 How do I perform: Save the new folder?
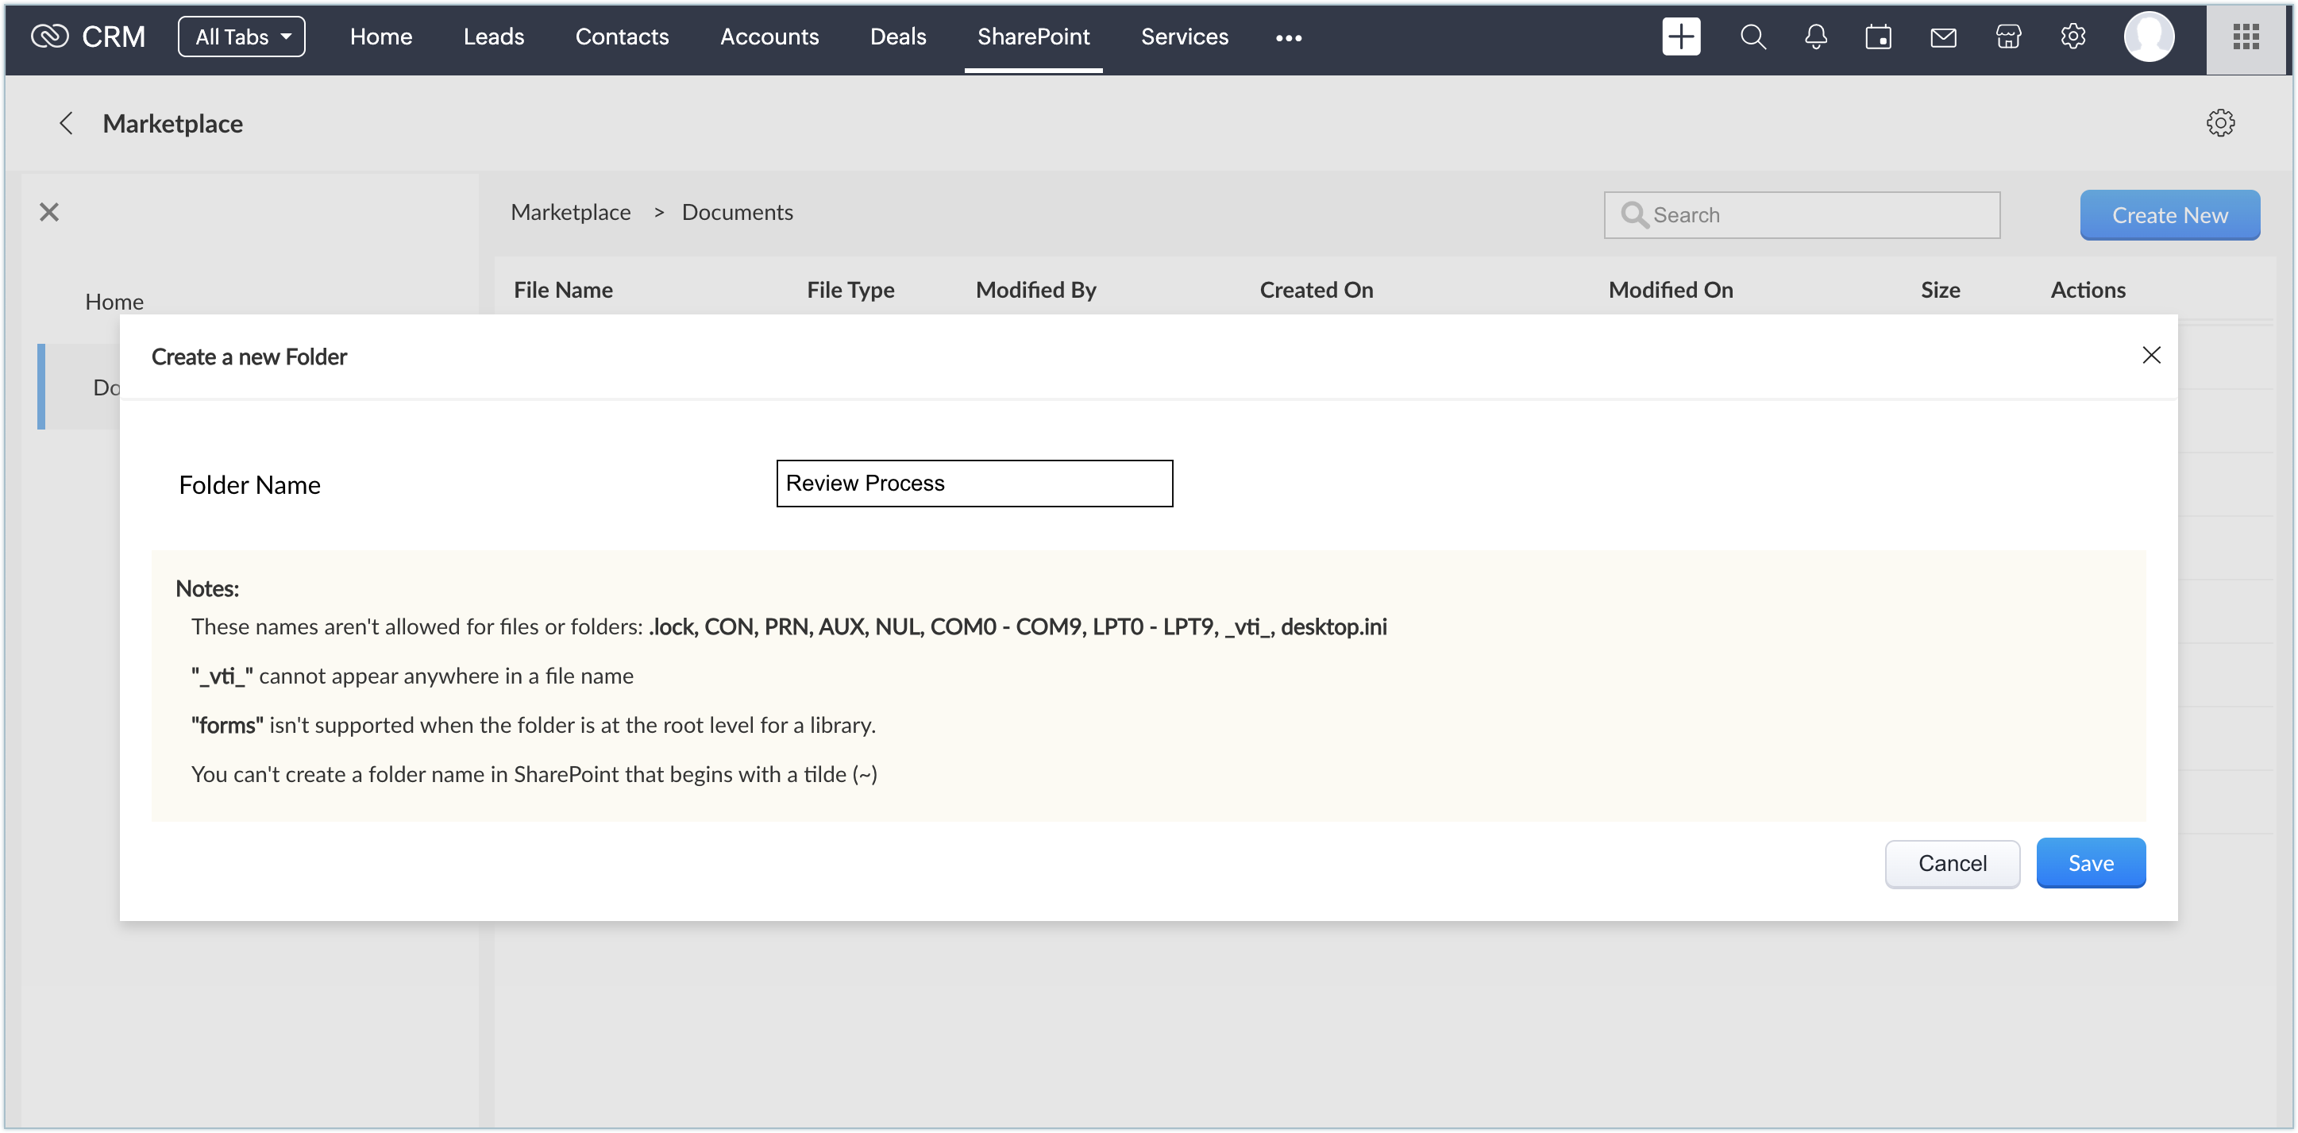pyautogui.click(x=2090, y=863)
